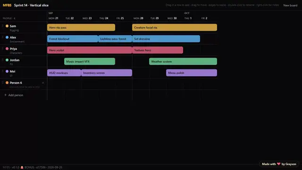Click Alex's blue color dot

7,37
